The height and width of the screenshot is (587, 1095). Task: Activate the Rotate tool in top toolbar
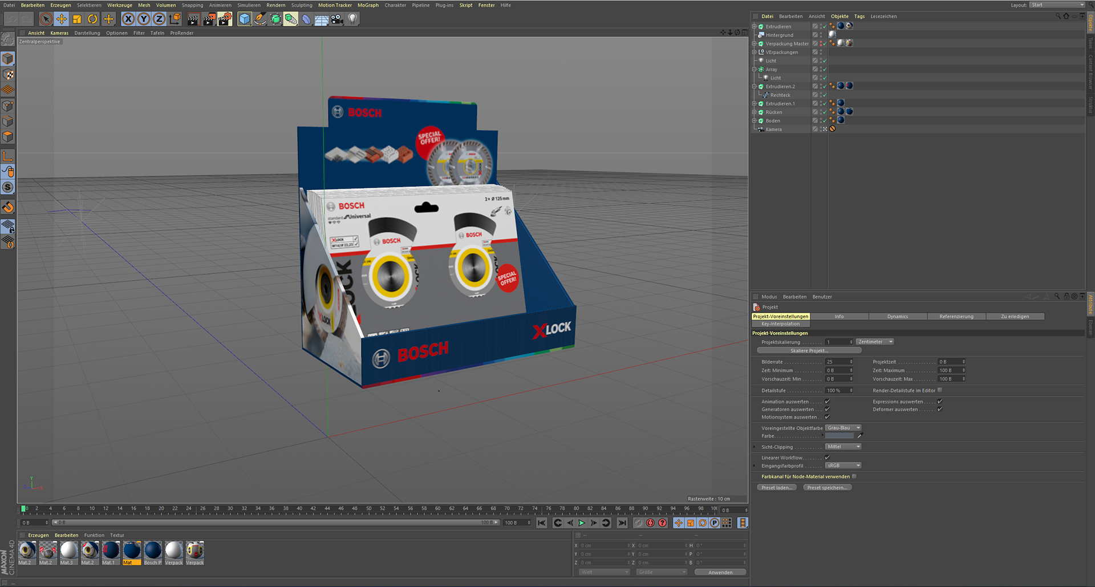coord(92,19)
